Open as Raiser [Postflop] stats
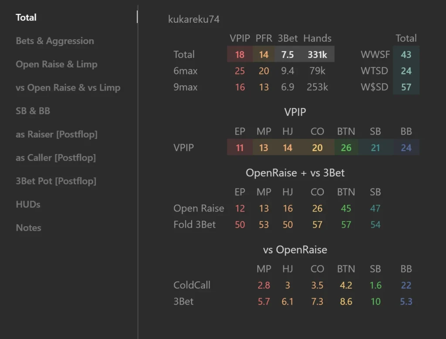 coord(57,134)
